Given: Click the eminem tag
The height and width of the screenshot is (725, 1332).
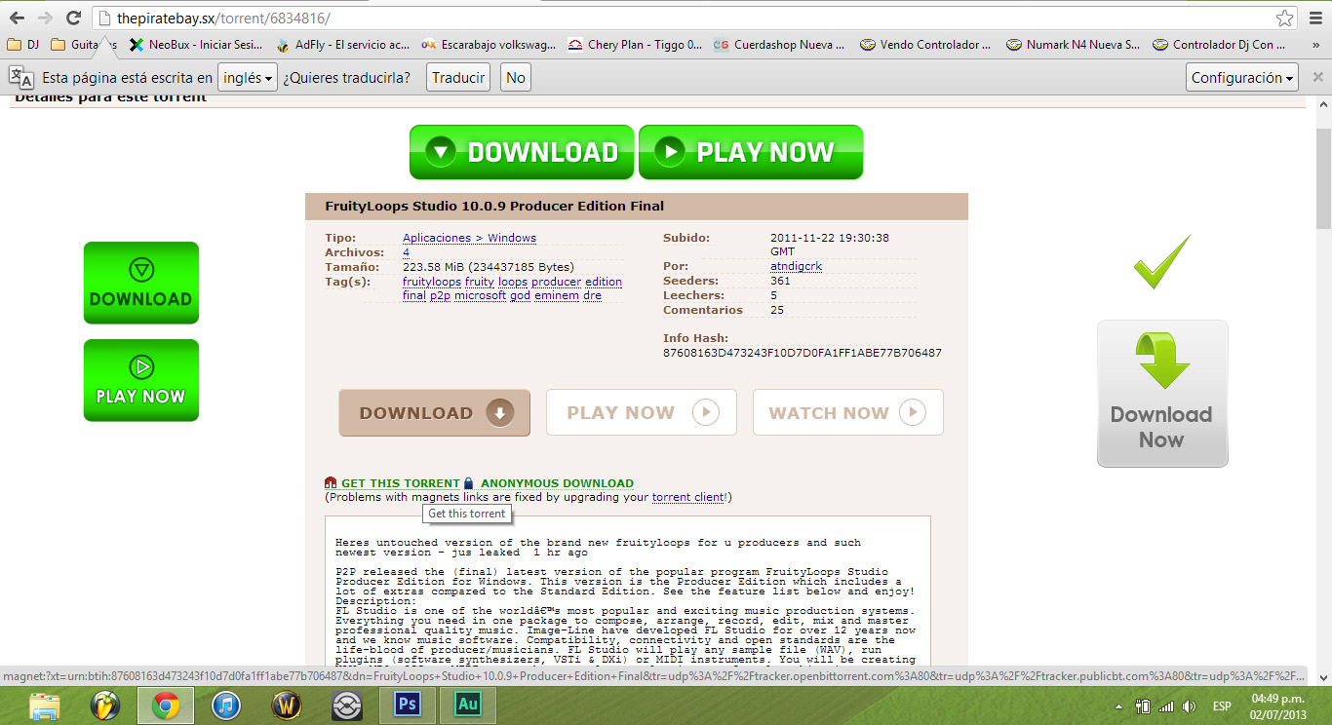Looking at the screenshot, I should click(557, 295).
